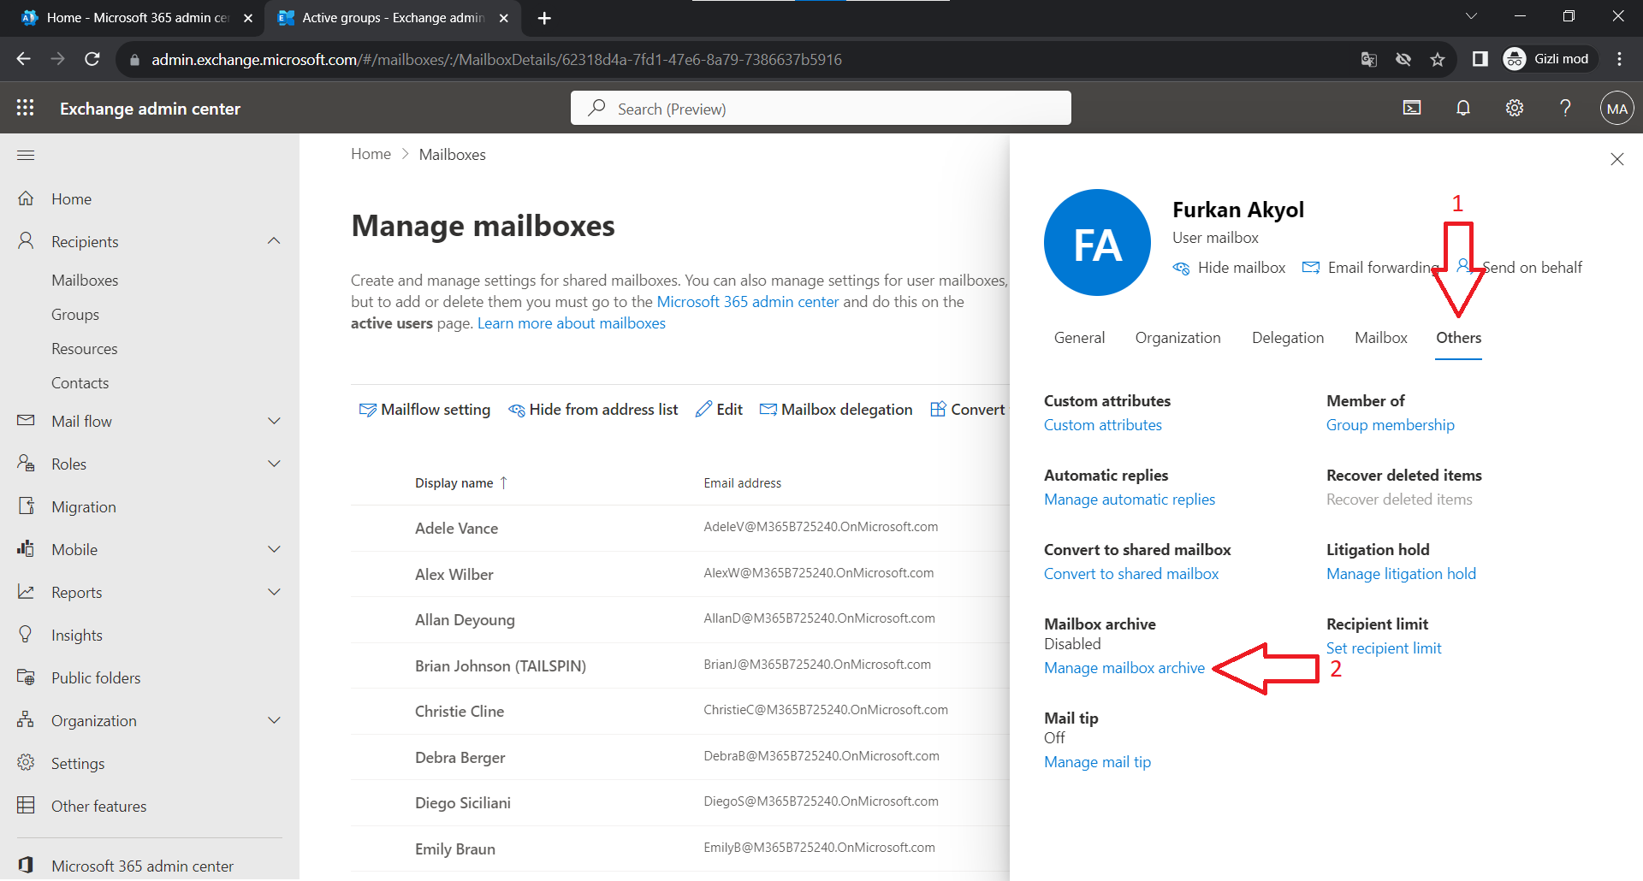Viewport: 1643px width, 881px height.
Task: Bookmark this page with star icon
Action: [x=1438, y=59]
